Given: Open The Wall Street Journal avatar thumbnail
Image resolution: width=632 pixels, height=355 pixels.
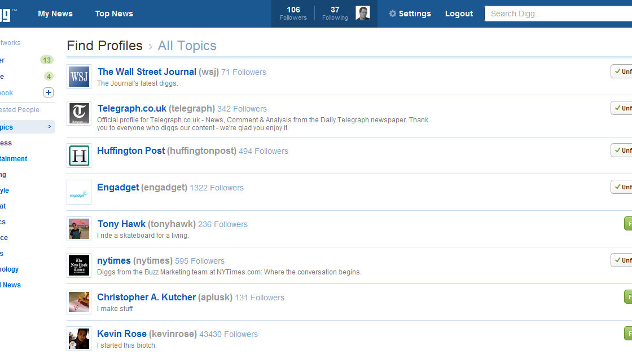Looking at the screenshot, I should point(79,77).
